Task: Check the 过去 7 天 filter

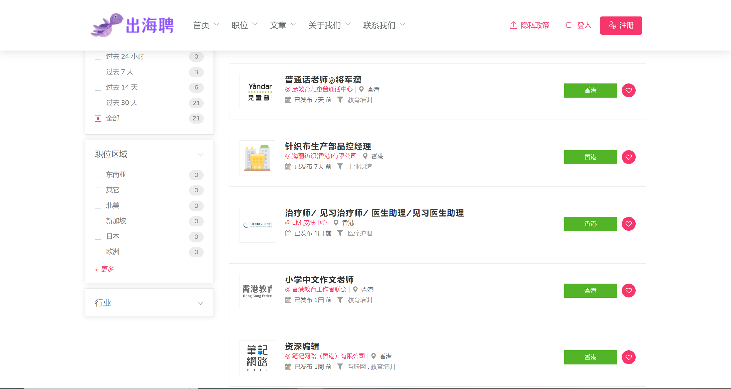Action: tap(98, 72)
